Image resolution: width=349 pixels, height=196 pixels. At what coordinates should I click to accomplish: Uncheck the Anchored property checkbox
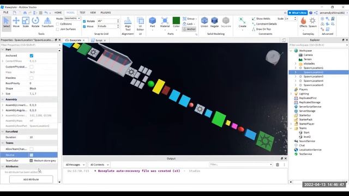[x=32, y=56]
